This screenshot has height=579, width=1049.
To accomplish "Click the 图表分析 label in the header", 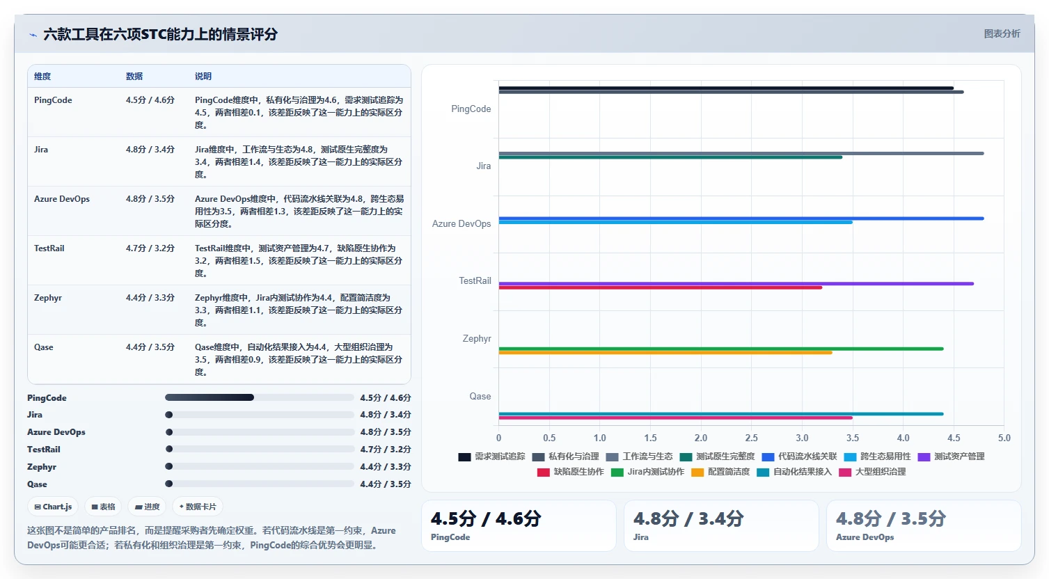I will [x=1002, y=33].
